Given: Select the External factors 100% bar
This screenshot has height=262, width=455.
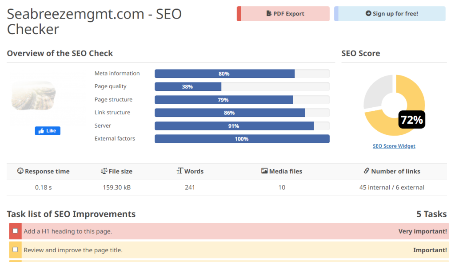Looking at the screenshot, I should (242, 139).
